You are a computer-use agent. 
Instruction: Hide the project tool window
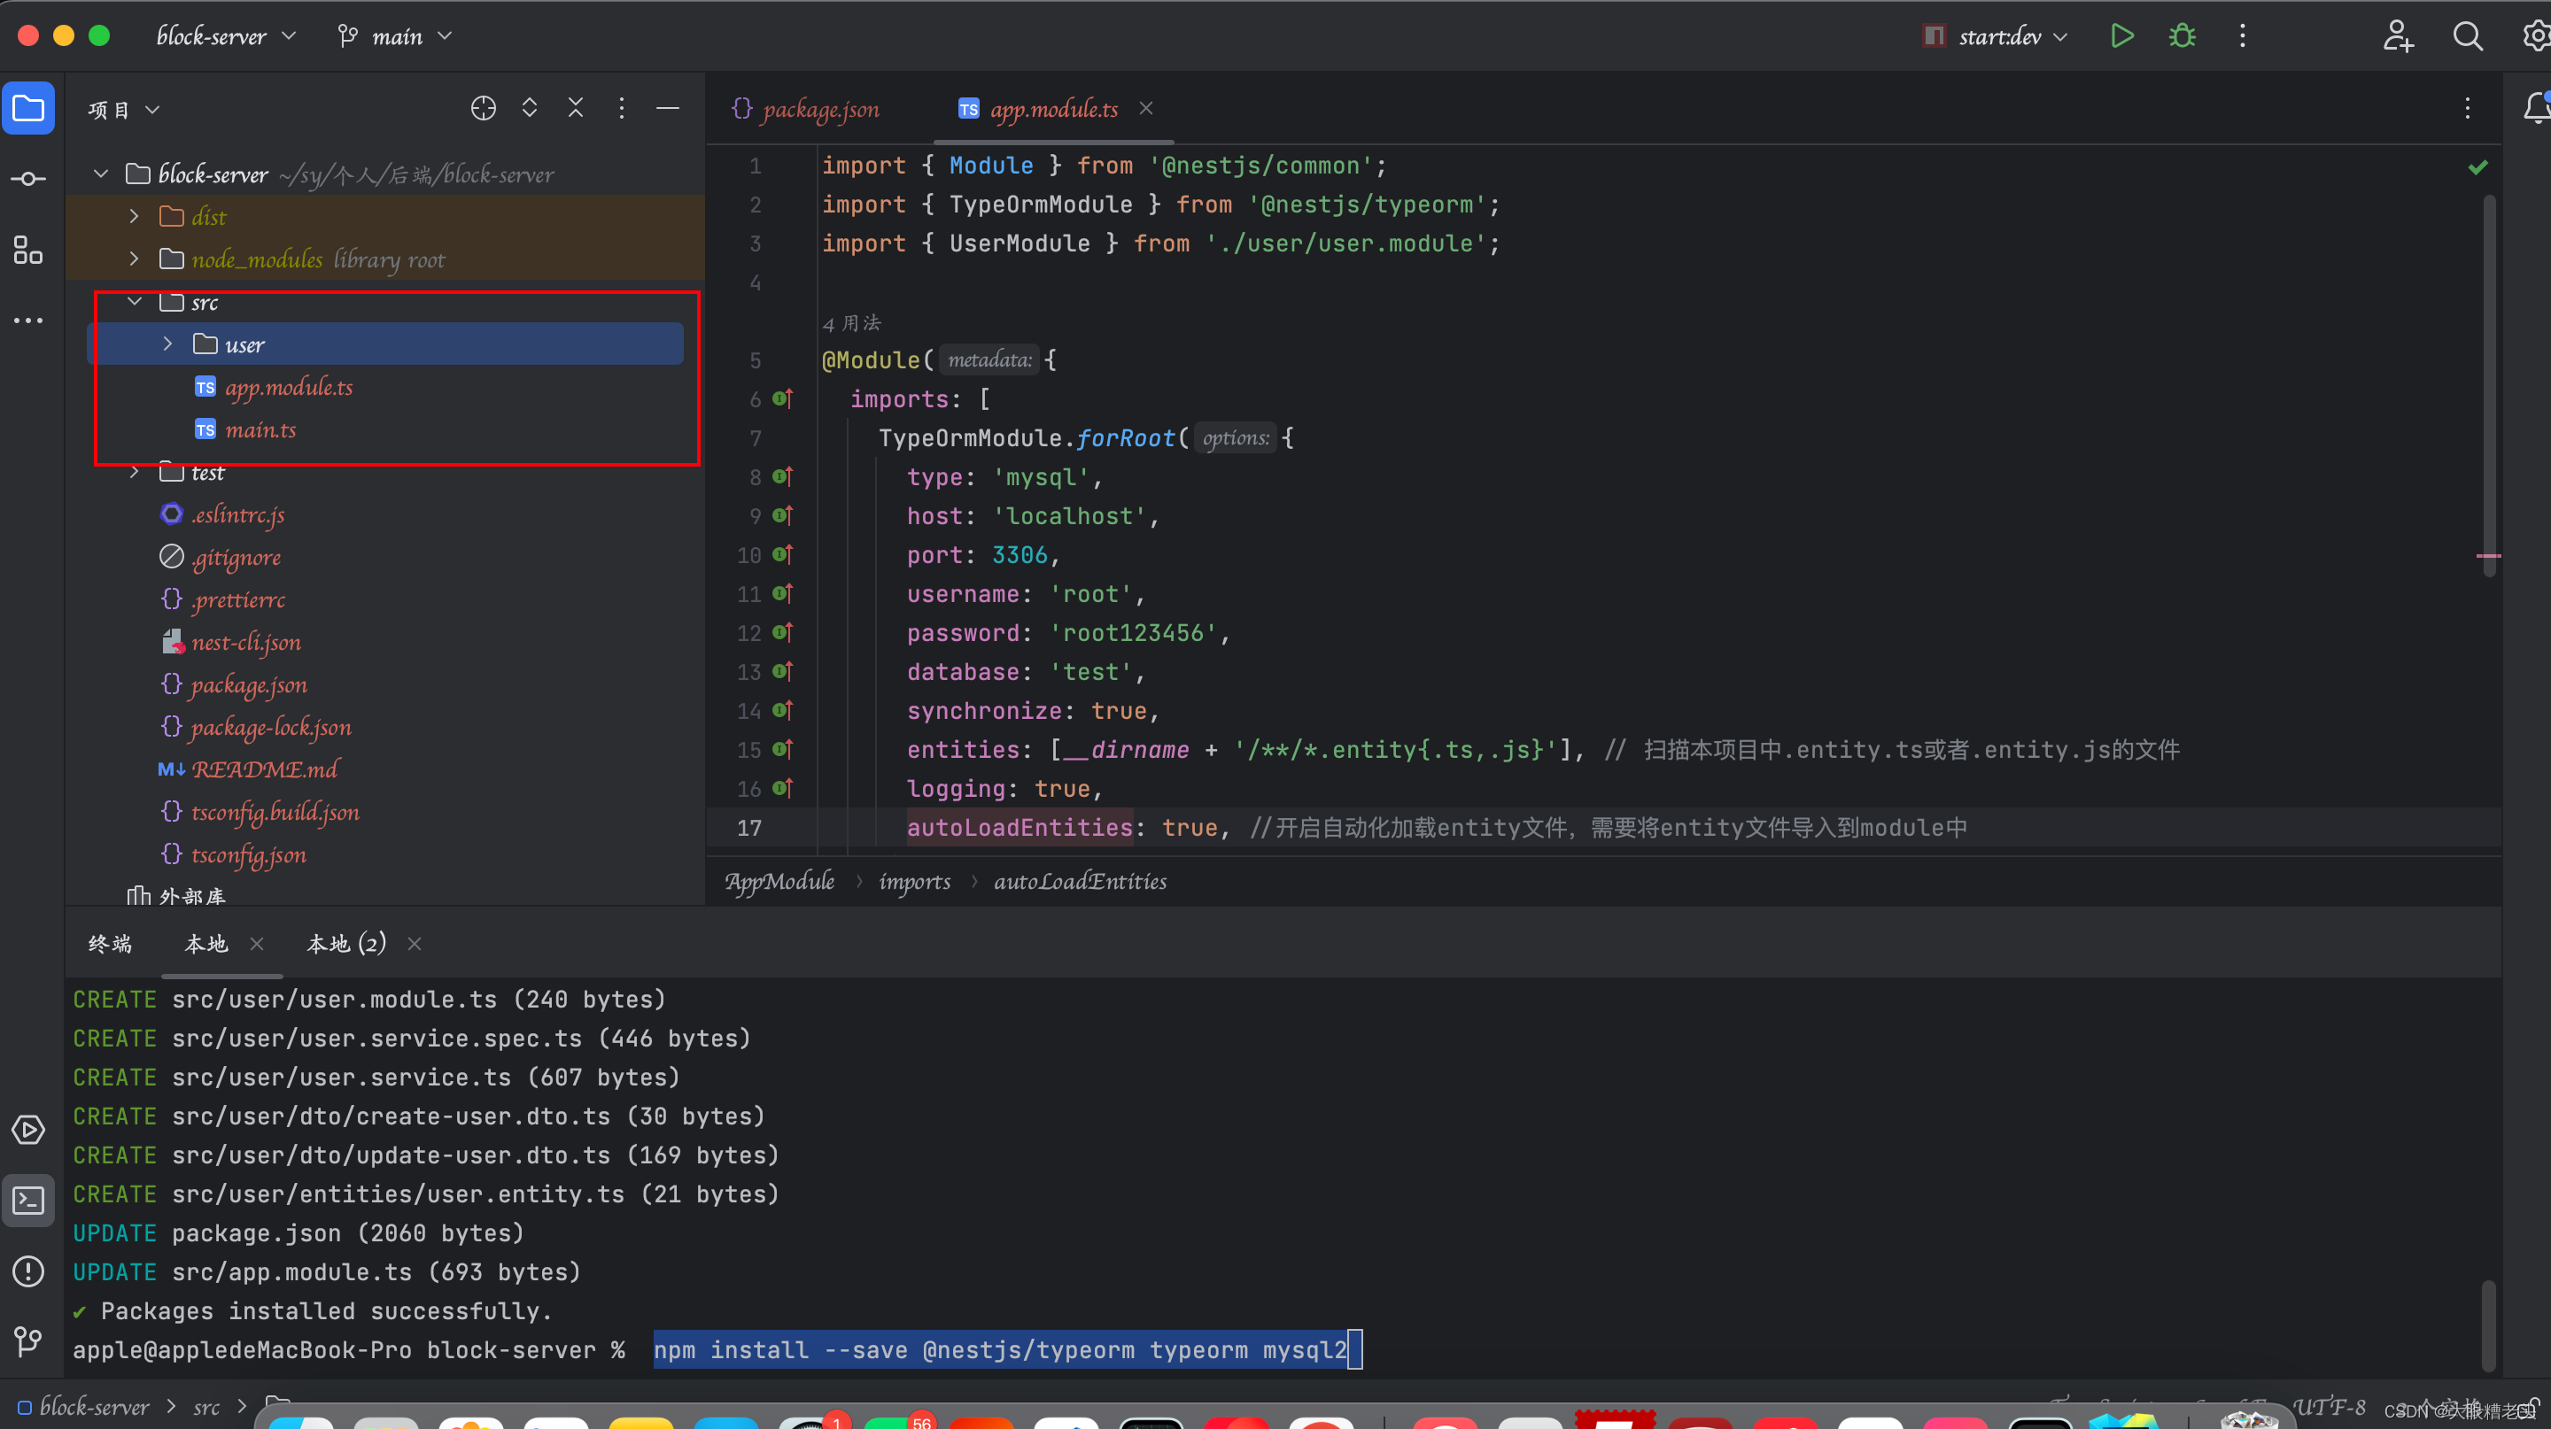668,108
